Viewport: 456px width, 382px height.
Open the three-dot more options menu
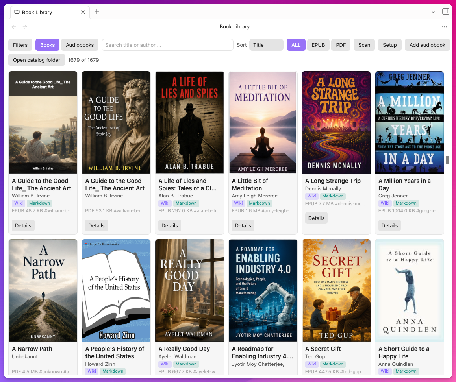(444, 27)
